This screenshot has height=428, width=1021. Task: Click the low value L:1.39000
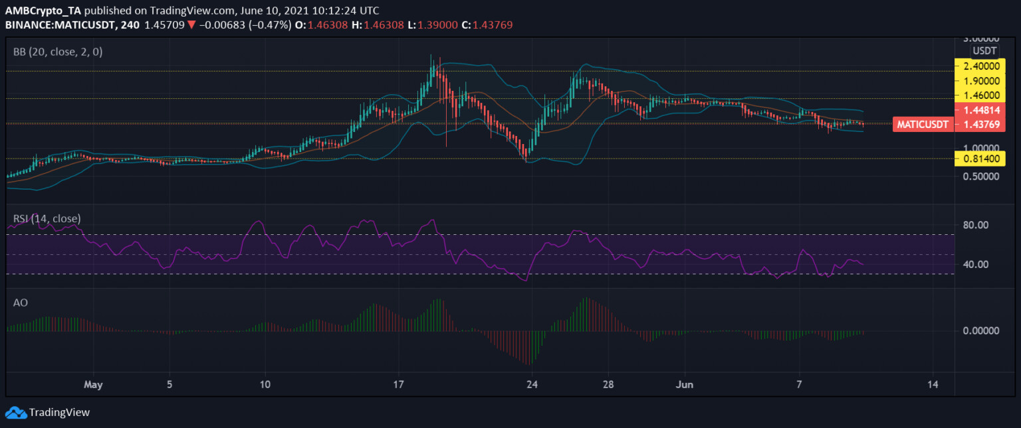[x=433, y=25]
